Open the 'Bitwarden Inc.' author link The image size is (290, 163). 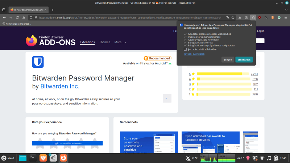pos(60,86)
